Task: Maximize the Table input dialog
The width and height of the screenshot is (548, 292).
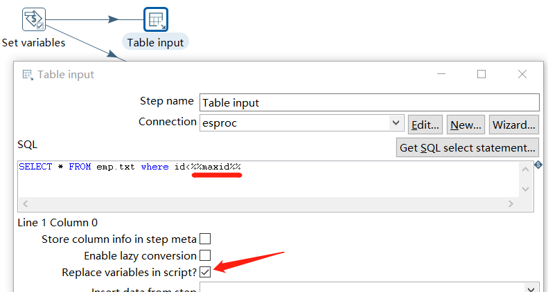Action: [x=481, y=74]
